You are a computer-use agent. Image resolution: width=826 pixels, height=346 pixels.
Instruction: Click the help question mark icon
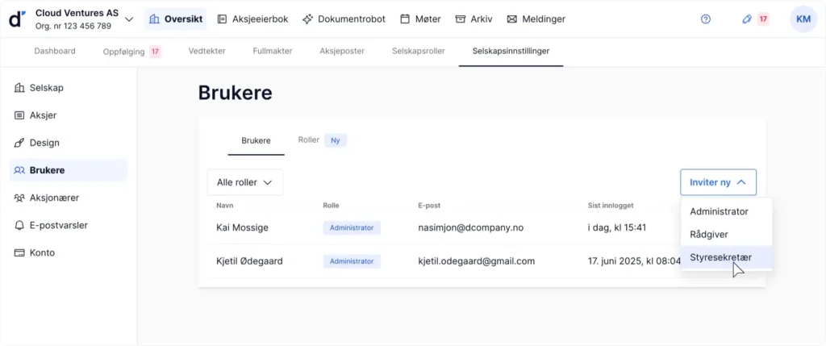(x=706, y=19)
